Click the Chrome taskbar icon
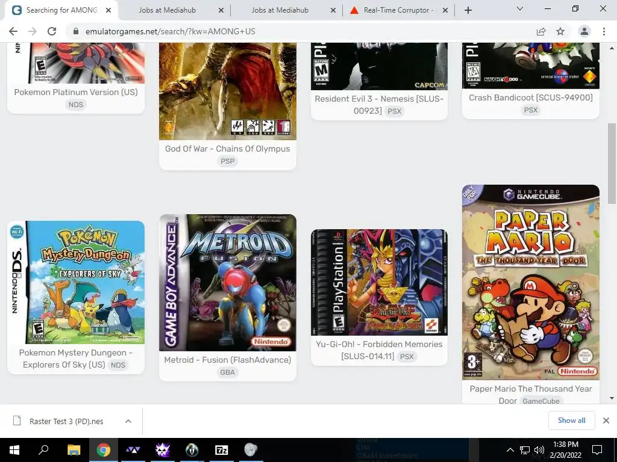Screen dimensions: 617x462 coord(104,450)
